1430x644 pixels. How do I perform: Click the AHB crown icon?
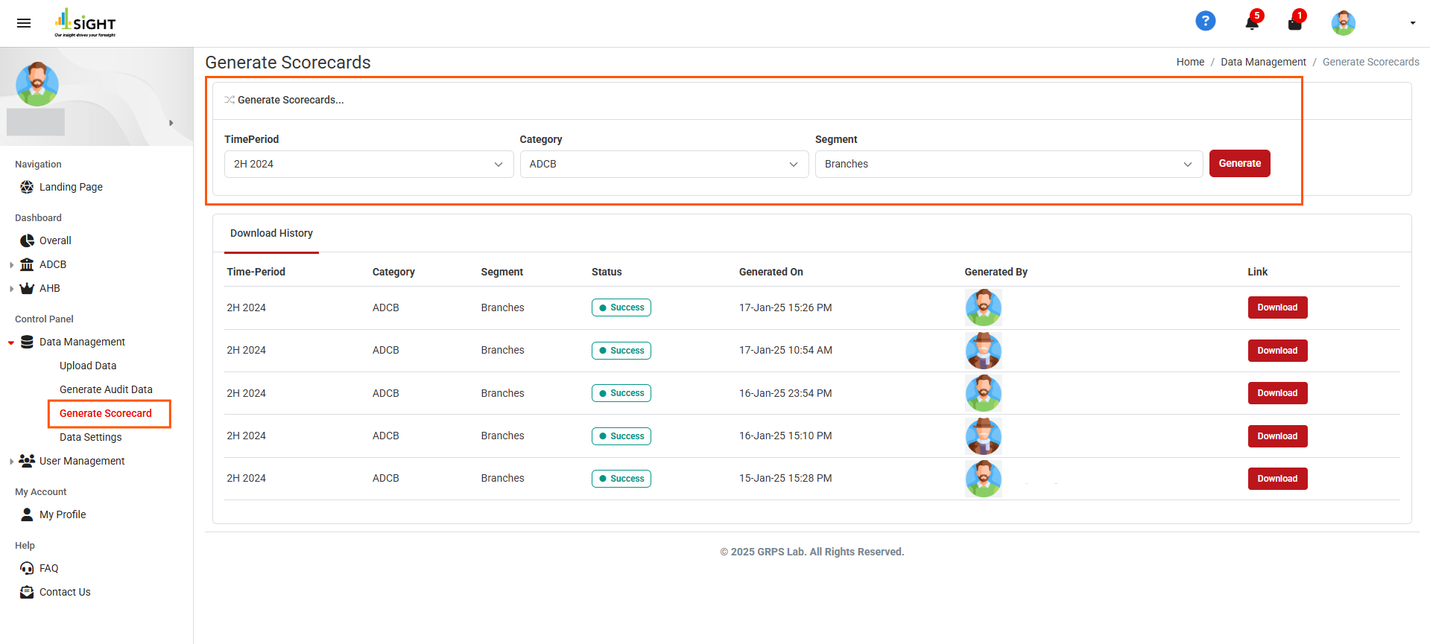[27, 288]
